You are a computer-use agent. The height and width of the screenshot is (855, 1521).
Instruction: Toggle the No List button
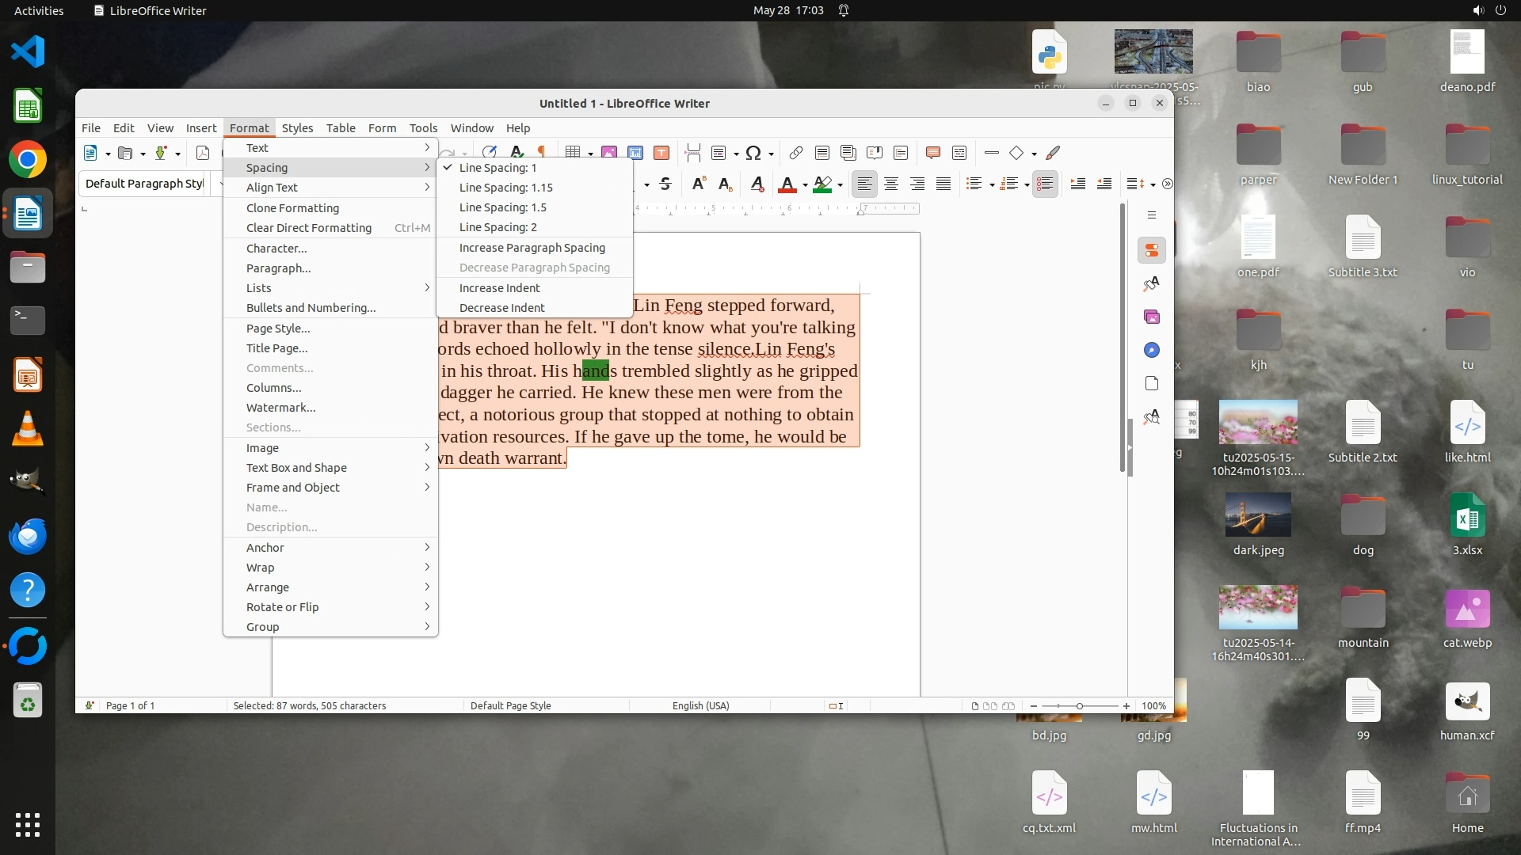[1045, 184]
